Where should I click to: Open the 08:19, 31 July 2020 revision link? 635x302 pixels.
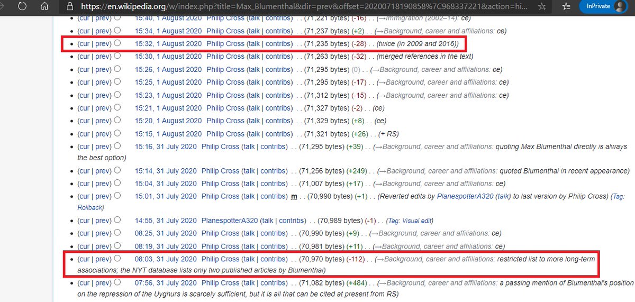pos(166,246)
